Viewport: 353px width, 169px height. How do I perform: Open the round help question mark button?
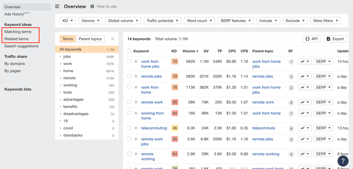point(343,161)
